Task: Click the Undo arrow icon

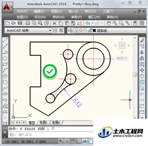Action: click(88, 23)
